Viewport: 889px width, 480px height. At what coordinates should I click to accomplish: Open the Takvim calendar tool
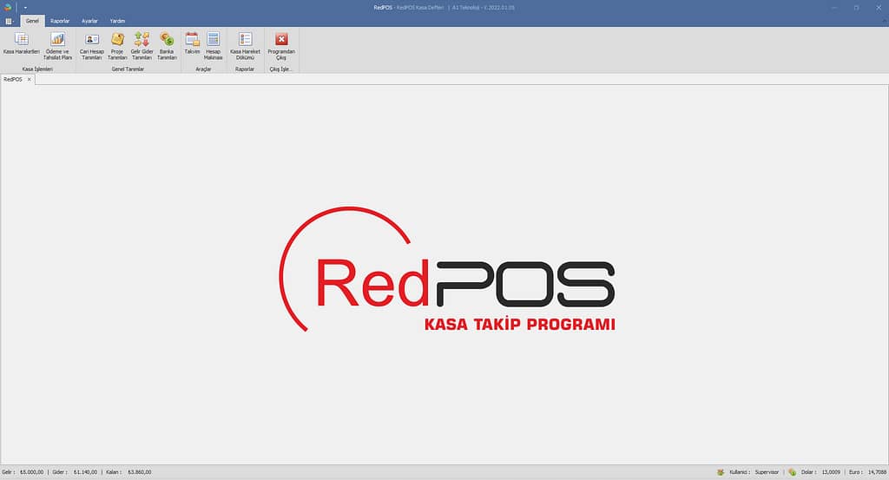coord(192,43)
